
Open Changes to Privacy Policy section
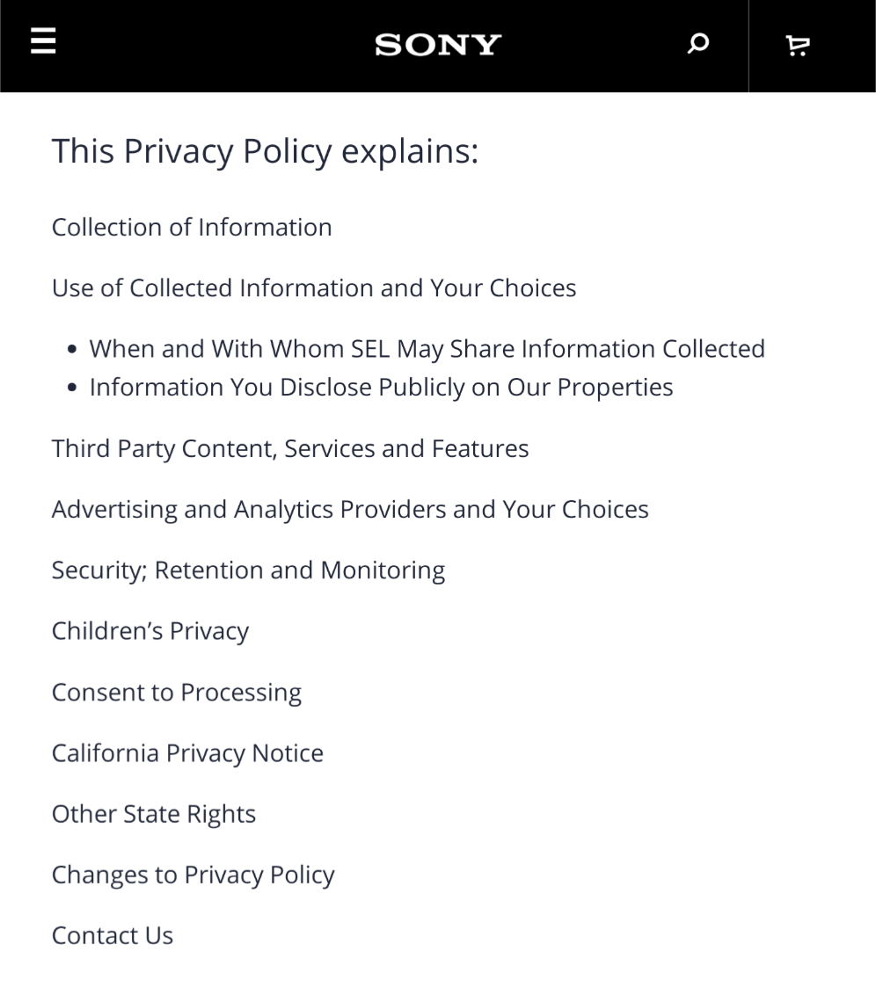pyautogui.click(x=193, y=875)
